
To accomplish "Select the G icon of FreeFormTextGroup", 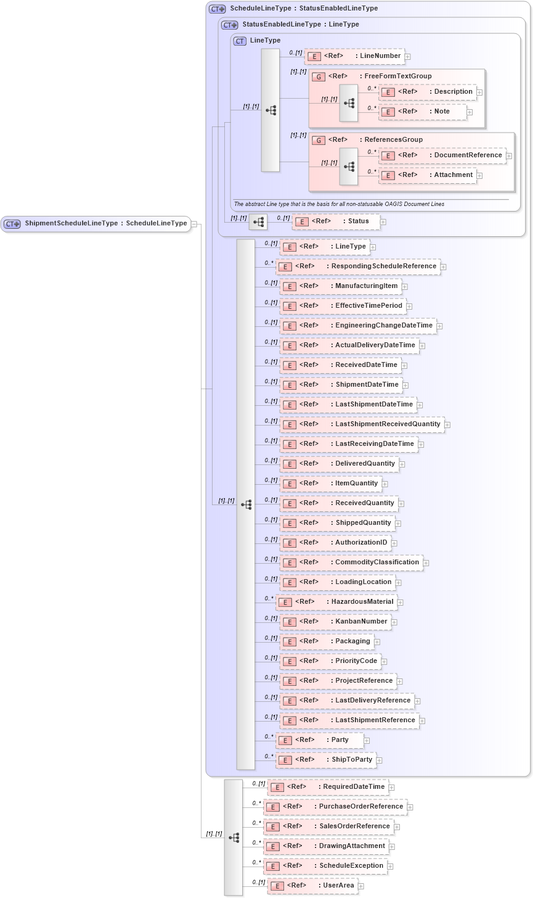I will pos(319,76).
